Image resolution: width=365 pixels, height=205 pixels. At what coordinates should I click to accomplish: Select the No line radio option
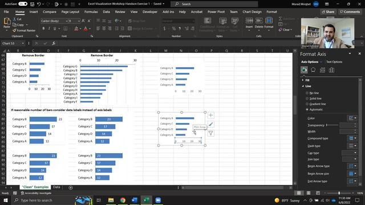[x=307, y=93]
